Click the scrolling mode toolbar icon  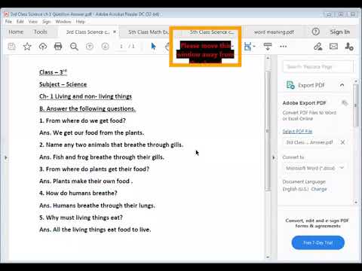(x=268, y=47)
